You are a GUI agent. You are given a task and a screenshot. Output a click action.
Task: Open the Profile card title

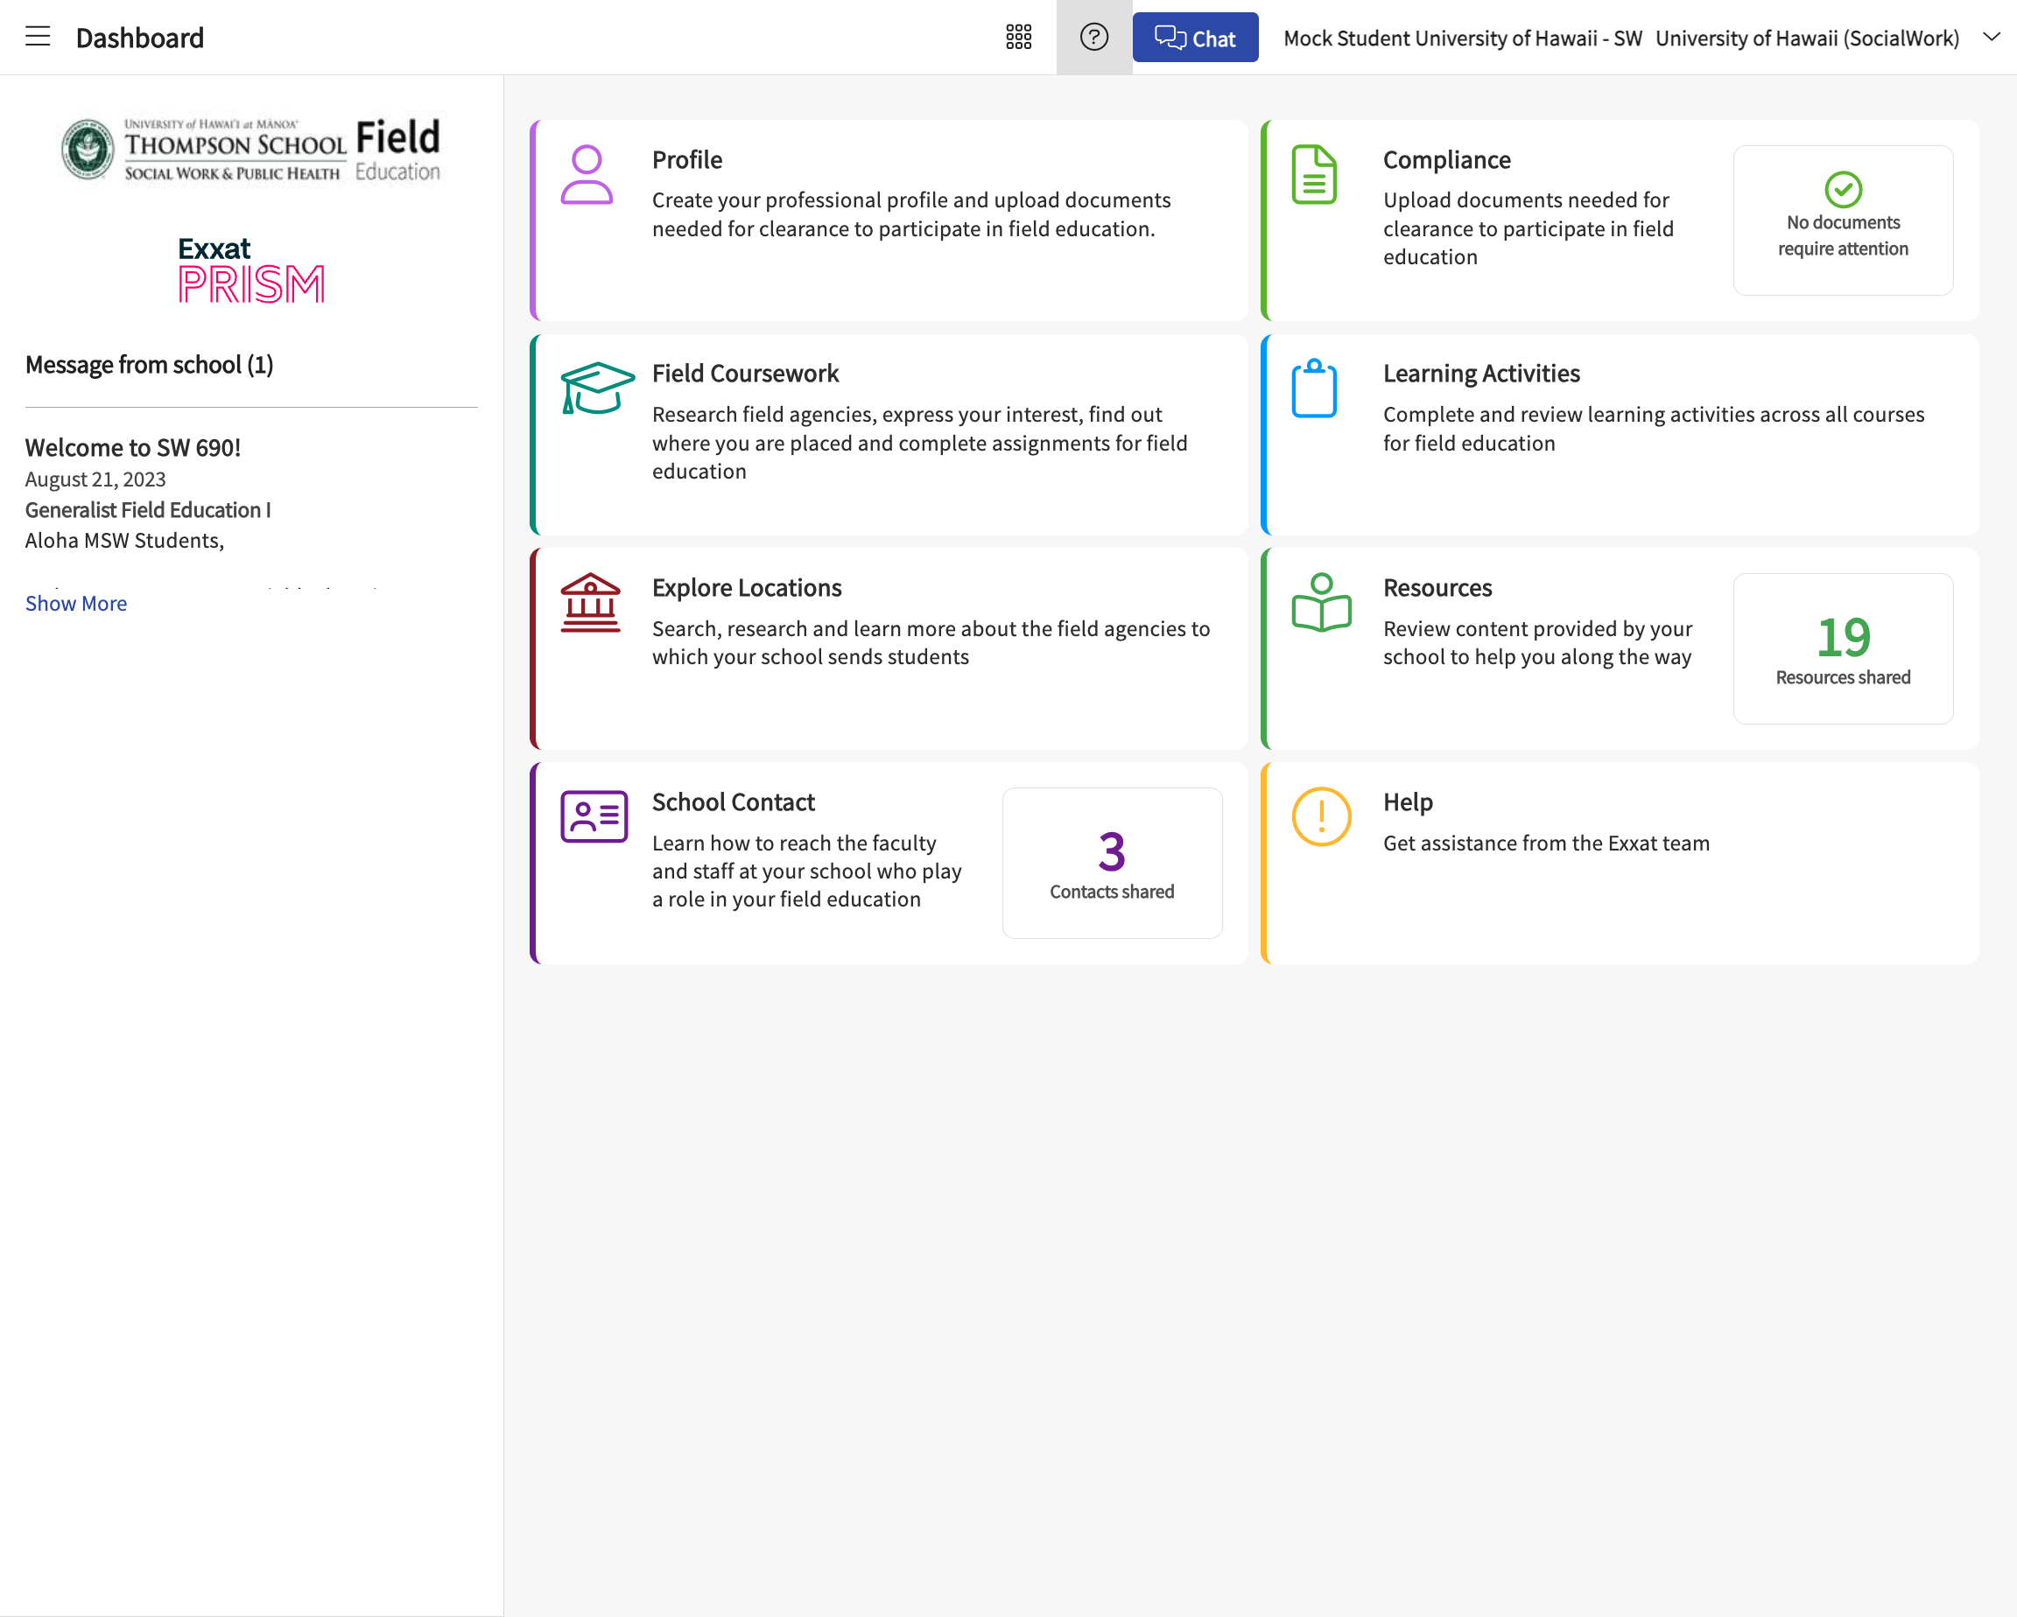coord(686,160)
